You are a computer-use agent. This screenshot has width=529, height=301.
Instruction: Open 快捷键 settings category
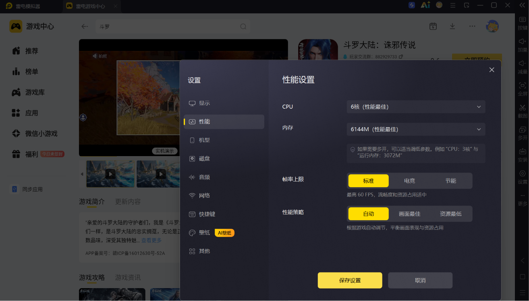pyautogui.click(x=224, y=214)
